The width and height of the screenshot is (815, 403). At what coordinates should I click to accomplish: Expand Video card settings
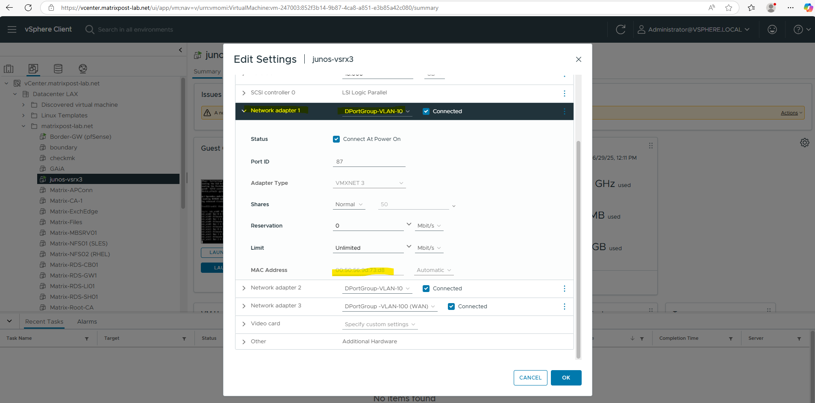coord(244,324)
